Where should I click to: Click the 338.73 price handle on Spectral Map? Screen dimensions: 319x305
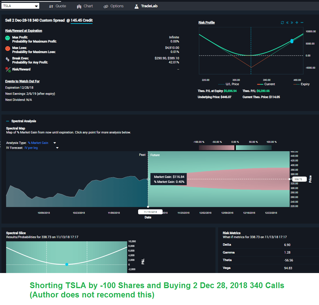tap(299, 179)
